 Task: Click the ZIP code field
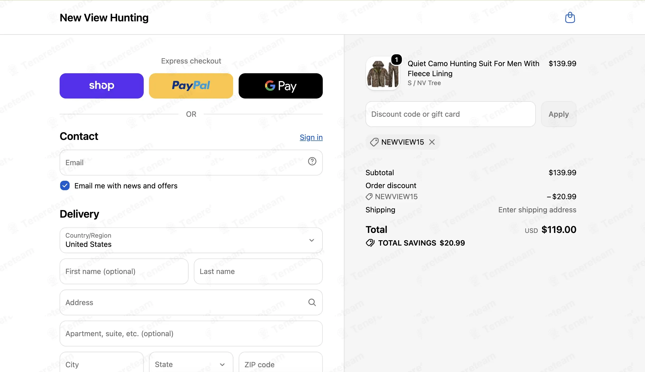(x=281, y=364)
